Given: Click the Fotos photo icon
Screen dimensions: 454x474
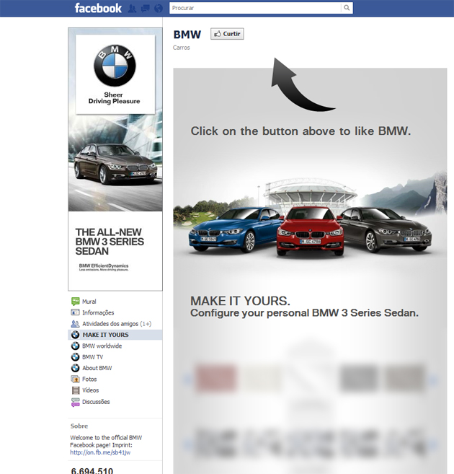Looking at the screenshot, I should coord(75,379).
